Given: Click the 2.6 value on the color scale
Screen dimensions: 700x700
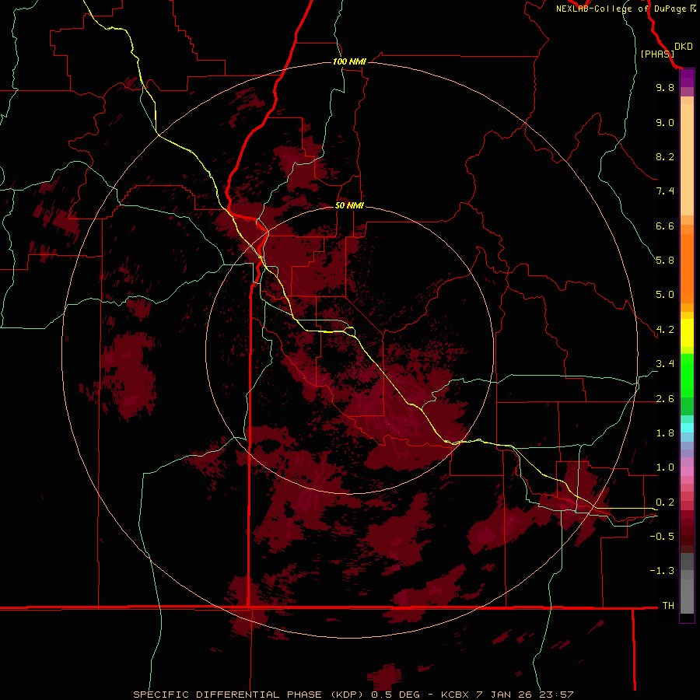Looking at the screenshot, I should click(665, 399).
